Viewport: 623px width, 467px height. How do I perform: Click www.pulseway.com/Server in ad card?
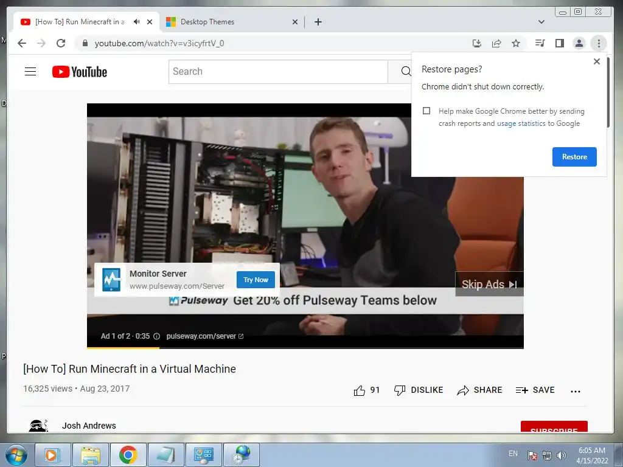pos(177,286)
